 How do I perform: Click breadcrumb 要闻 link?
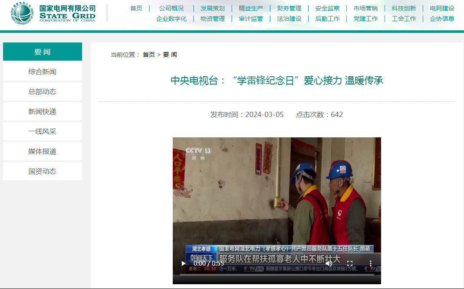[x=170, y=55]
